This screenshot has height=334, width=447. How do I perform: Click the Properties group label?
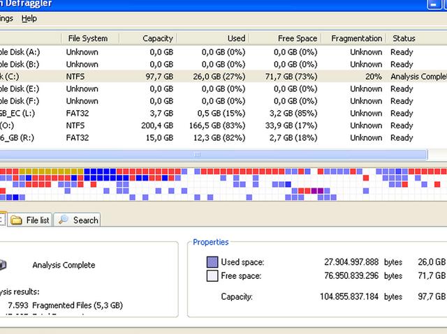(211, 242)
